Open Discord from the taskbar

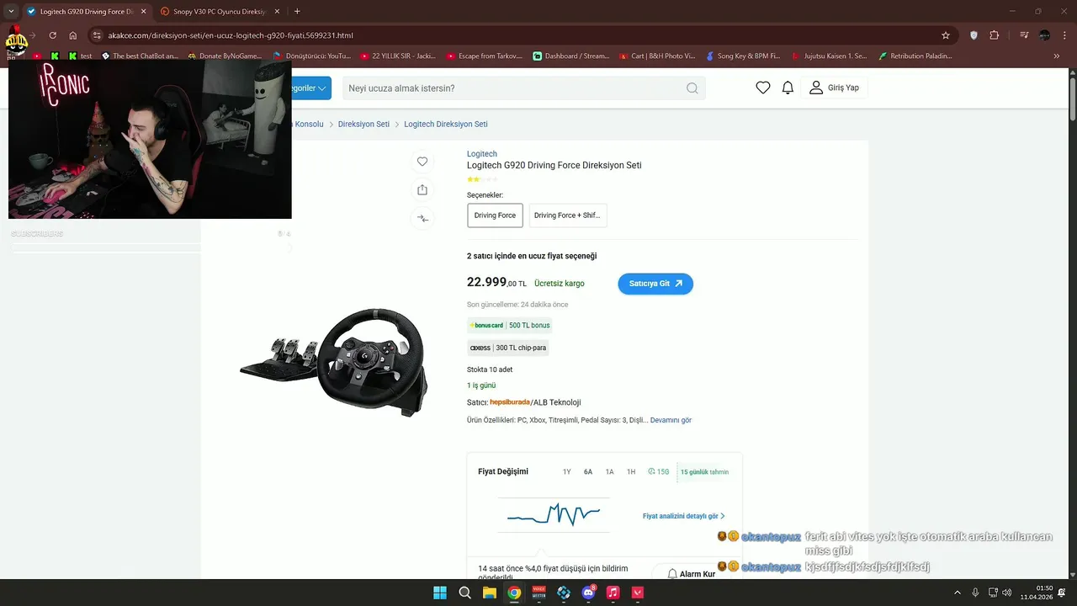(588, 593)
